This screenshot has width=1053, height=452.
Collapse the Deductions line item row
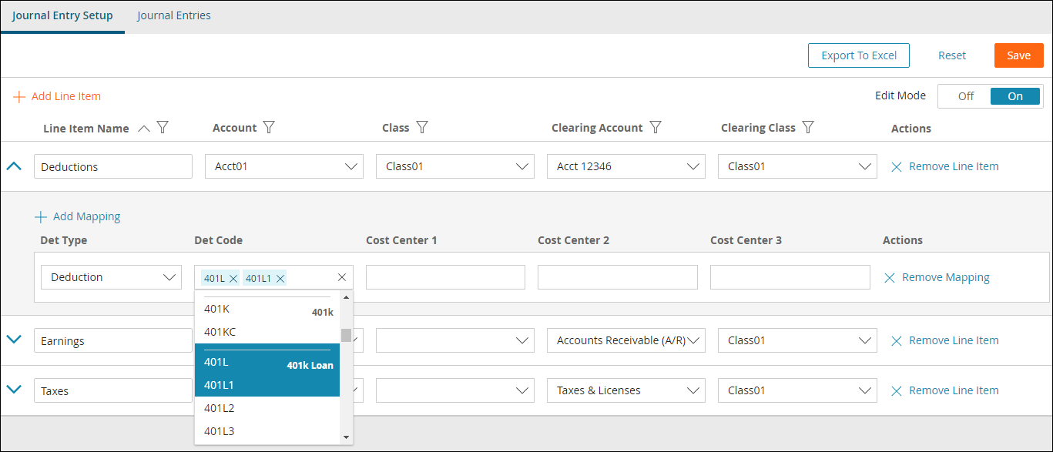[14, 166]
